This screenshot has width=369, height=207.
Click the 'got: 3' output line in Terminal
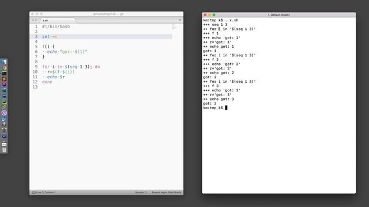point(210,103)
